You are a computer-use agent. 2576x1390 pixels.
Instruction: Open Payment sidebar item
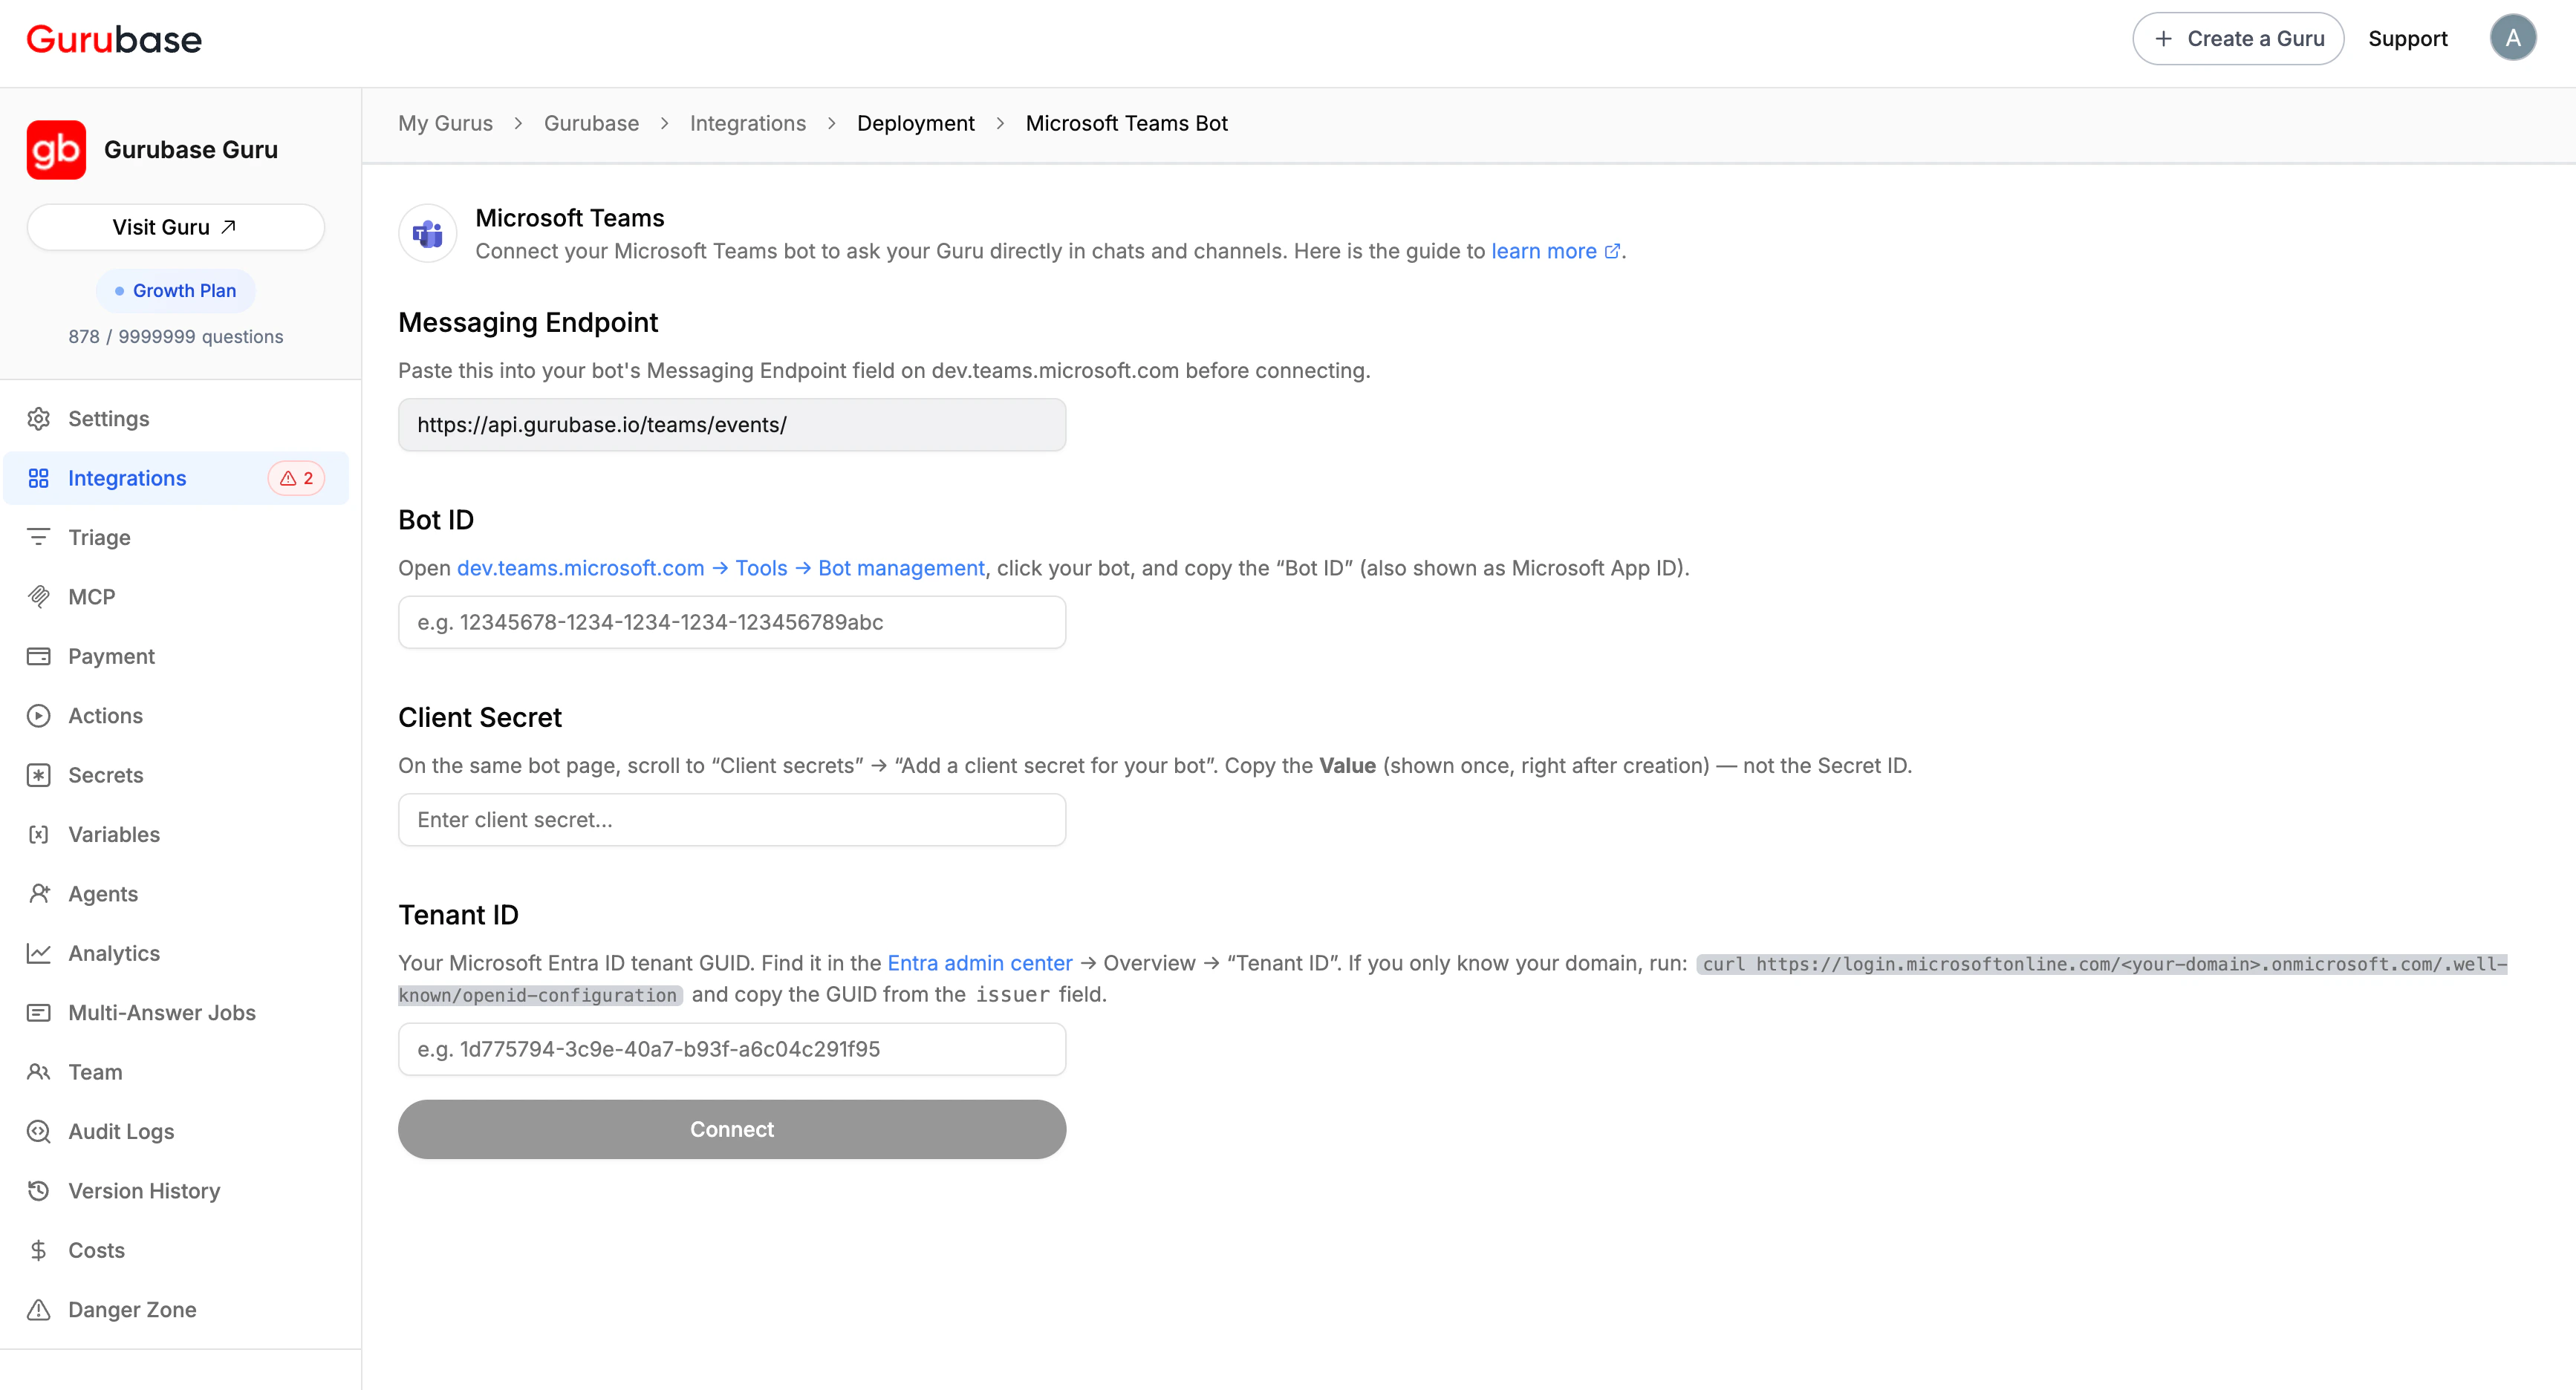coord(176,656)
